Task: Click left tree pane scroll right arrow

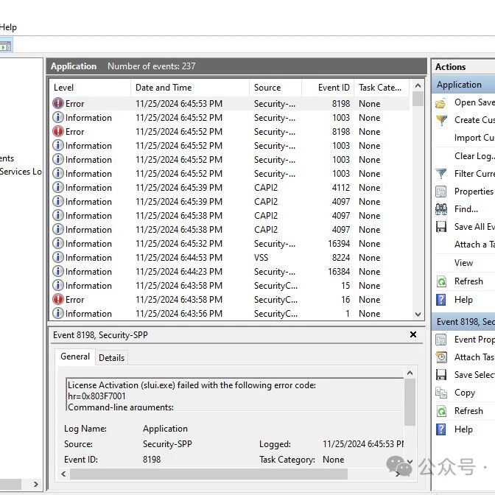Action: tap(35, 484)
